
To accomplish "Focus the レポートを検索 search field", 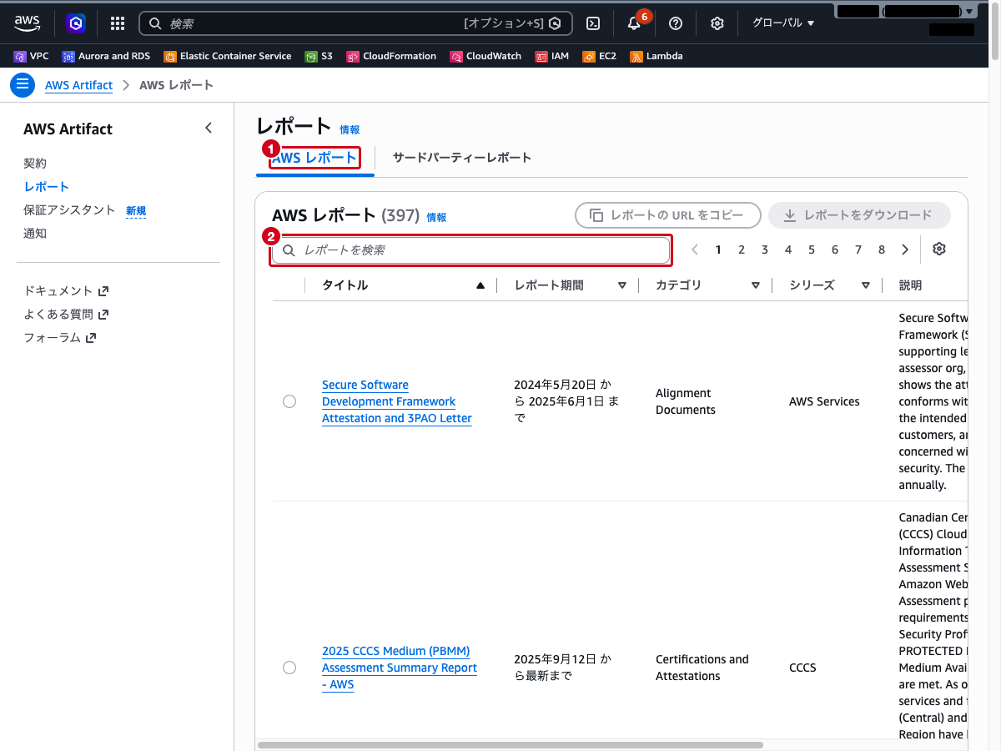I will (471, 250).
